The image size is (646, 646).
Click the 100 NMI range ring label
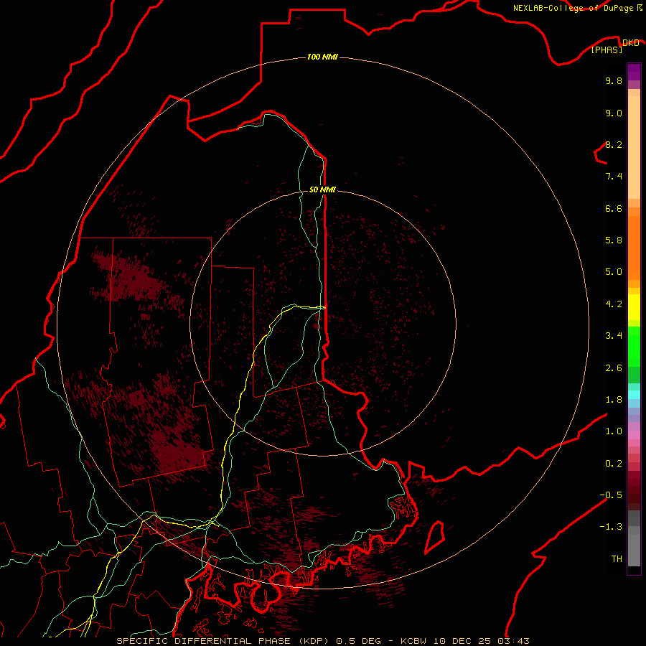click(x=322, y=57)
